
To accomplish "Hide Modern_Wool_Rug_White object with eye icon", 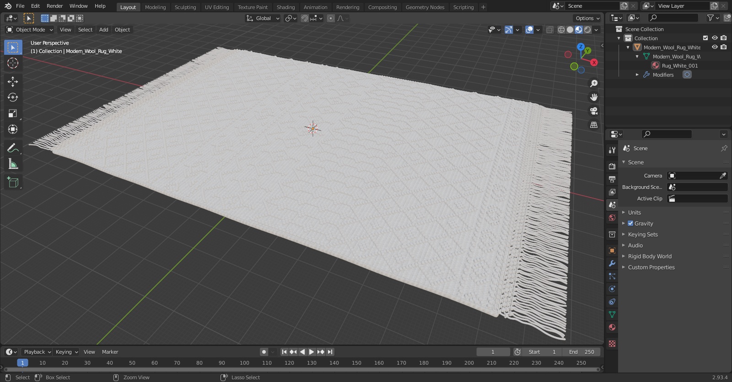I will [x=715, y=47].
